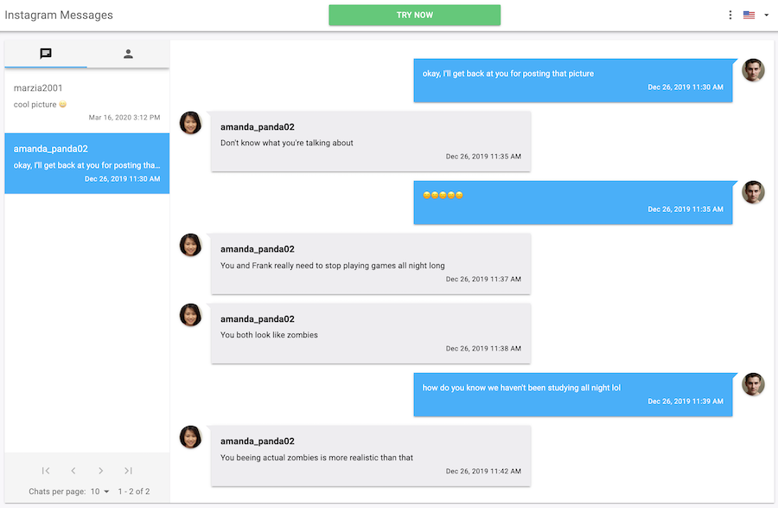Click avatar beside the "studying all night" message
This screenshot has width=778, height=508.
(753, 384)
